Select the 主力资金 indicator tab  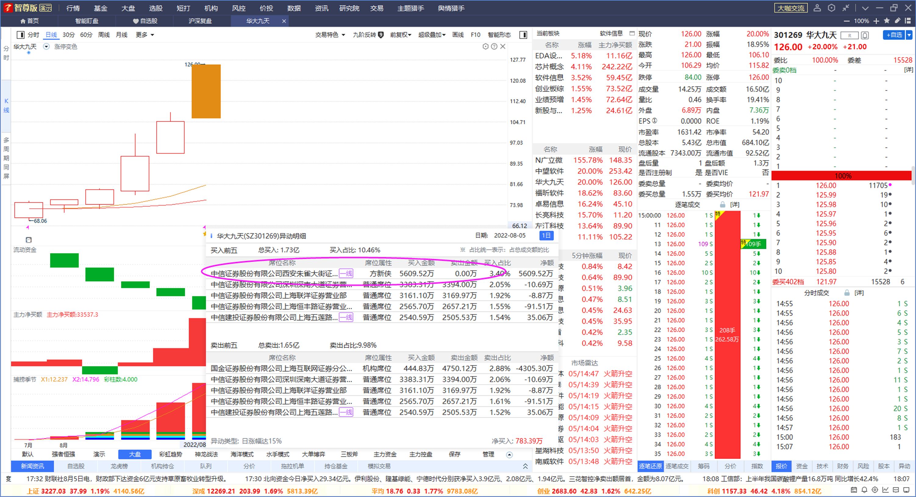(x=385, y=454)
